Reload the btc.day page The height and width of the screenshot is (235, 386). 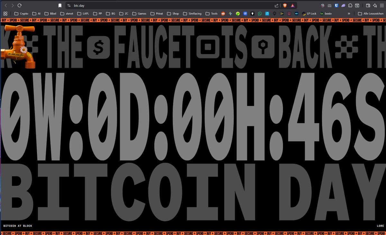(20, 5)
